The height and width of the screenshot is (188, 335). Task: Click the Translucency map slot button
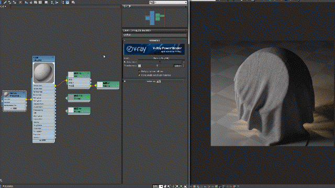[157, 66]
